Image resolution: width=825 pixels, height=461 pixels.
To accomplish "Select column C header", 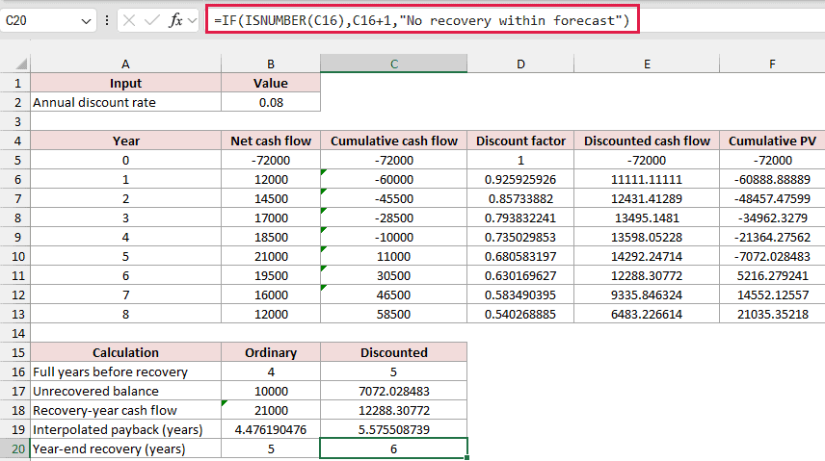I will click(x=393, y=64).
